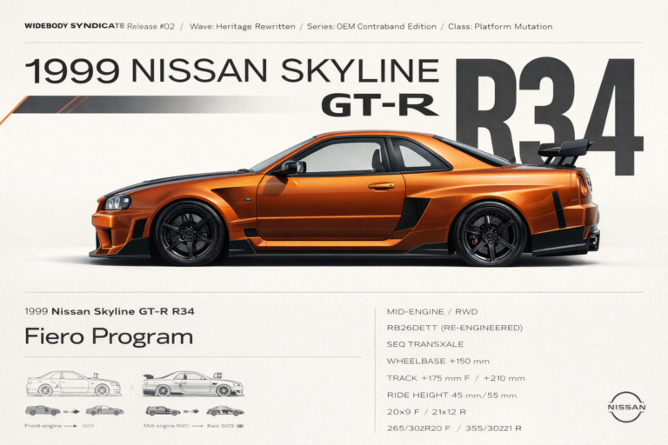Click the front wheel of the orange car

coord(189,233)
